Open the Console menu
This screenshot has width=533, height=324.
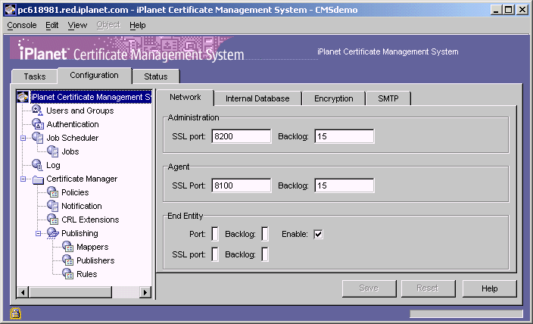[x=22, y=25]
